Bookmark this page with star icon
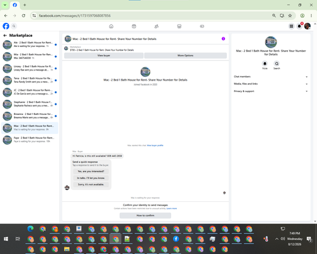This screenshot has height=254, width=317. pyautogui.click(x=290, y=16)
